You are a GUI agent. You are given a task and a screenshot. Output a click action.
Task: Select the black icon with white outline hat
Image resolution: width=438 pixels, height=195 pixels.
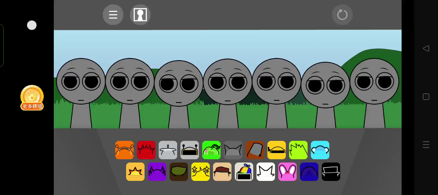[x=331, y=172]
